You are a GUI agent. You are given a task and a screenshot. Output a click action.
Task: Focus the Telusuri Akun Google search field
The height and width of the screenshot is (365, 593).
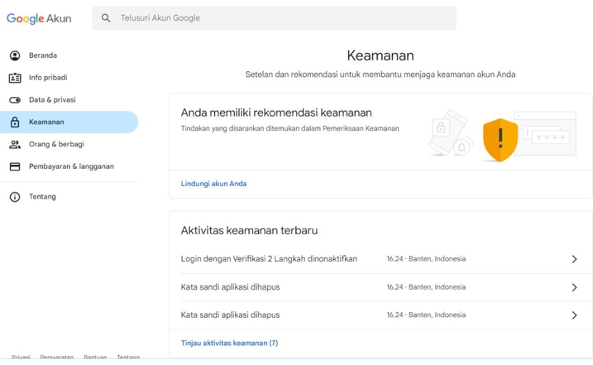point(274,18)
